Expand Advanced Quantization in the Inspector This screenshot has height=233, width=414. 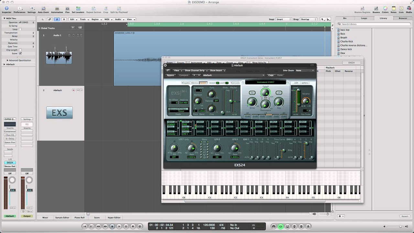click(7, 60)
